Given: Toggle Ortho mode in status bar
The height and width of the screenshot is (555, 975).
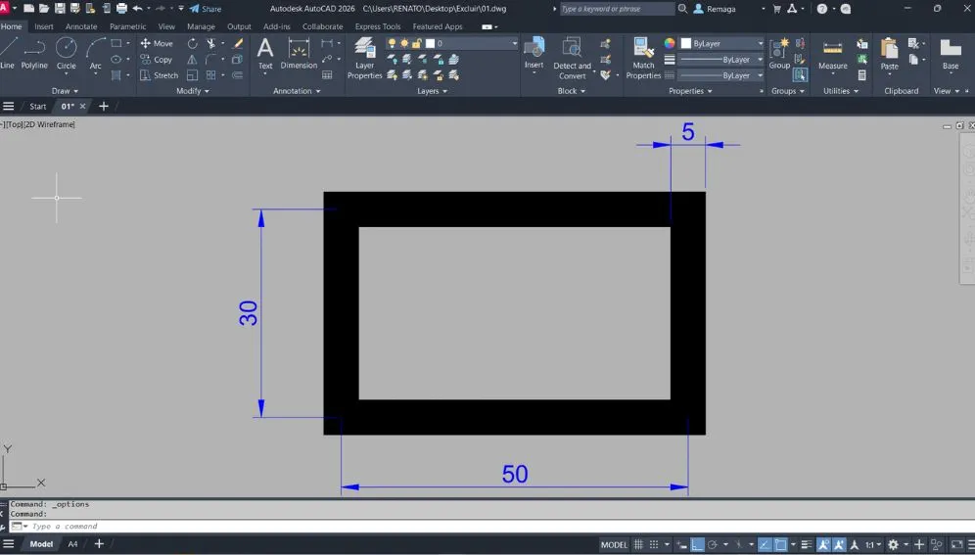Looking at the screenshot, I should (x=697, y=544).
